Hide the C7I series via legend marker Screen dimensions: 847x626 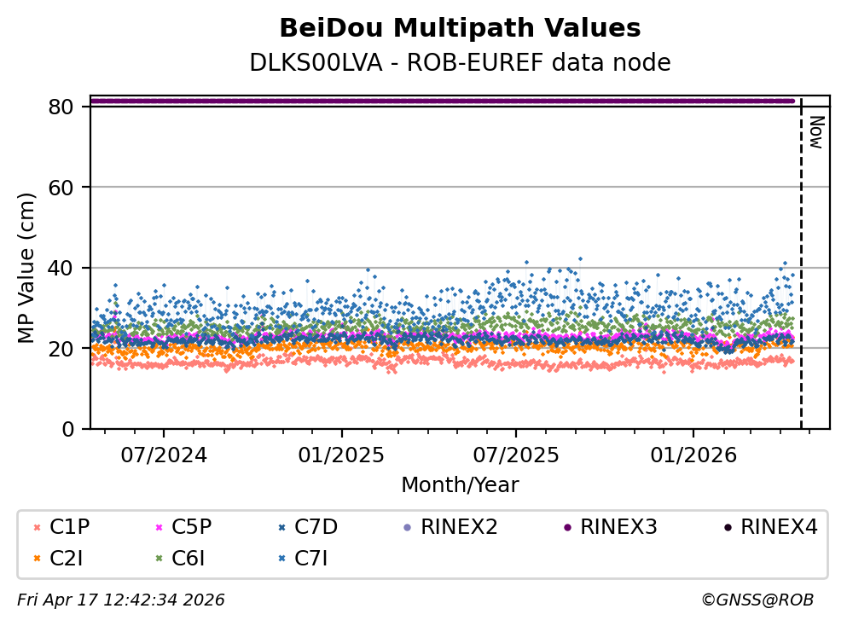[x=281, y=559]
